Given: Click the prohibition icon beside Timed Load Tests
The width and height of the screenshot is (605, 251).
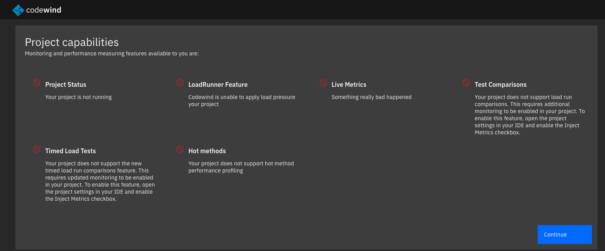Looking at the screenshot, I should coord(37,149).
